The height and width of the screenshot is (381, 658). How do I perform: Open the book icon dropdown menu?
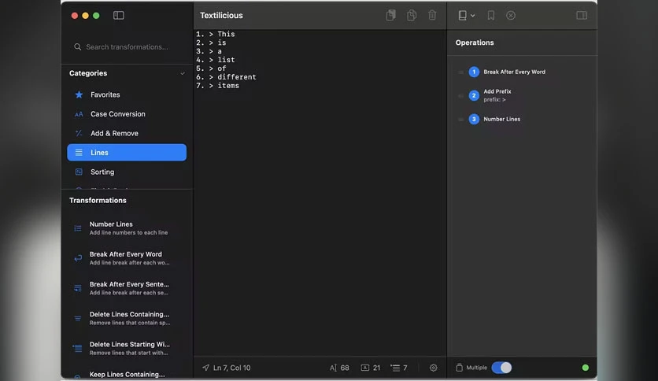point(466,16)
